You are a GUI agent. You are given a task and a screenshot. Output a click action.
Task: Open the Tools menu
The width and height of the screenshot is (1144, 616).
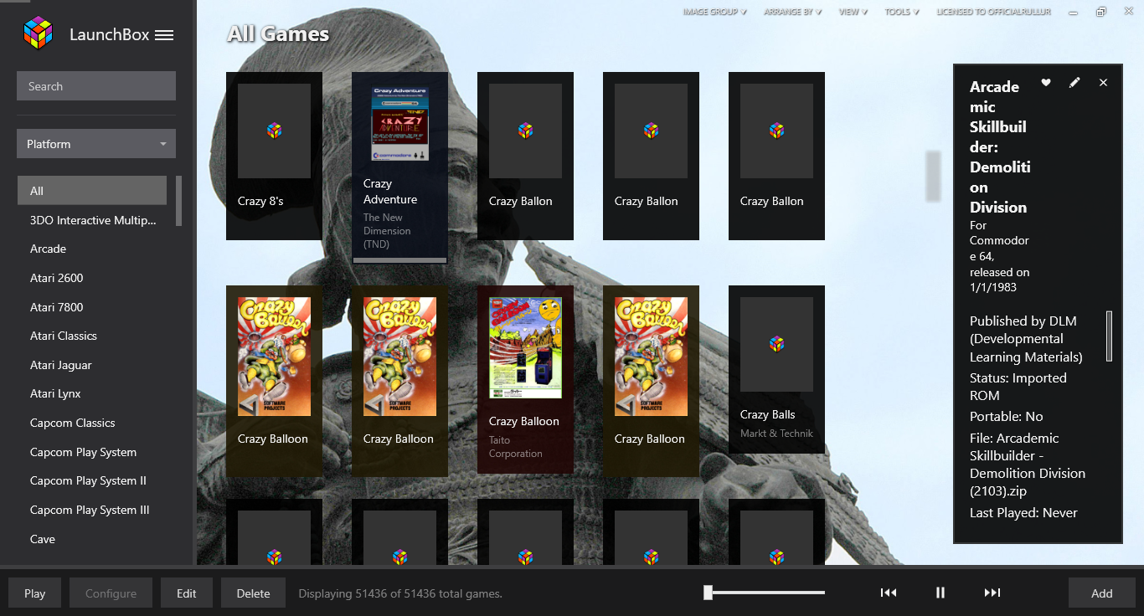click(902, 12)
